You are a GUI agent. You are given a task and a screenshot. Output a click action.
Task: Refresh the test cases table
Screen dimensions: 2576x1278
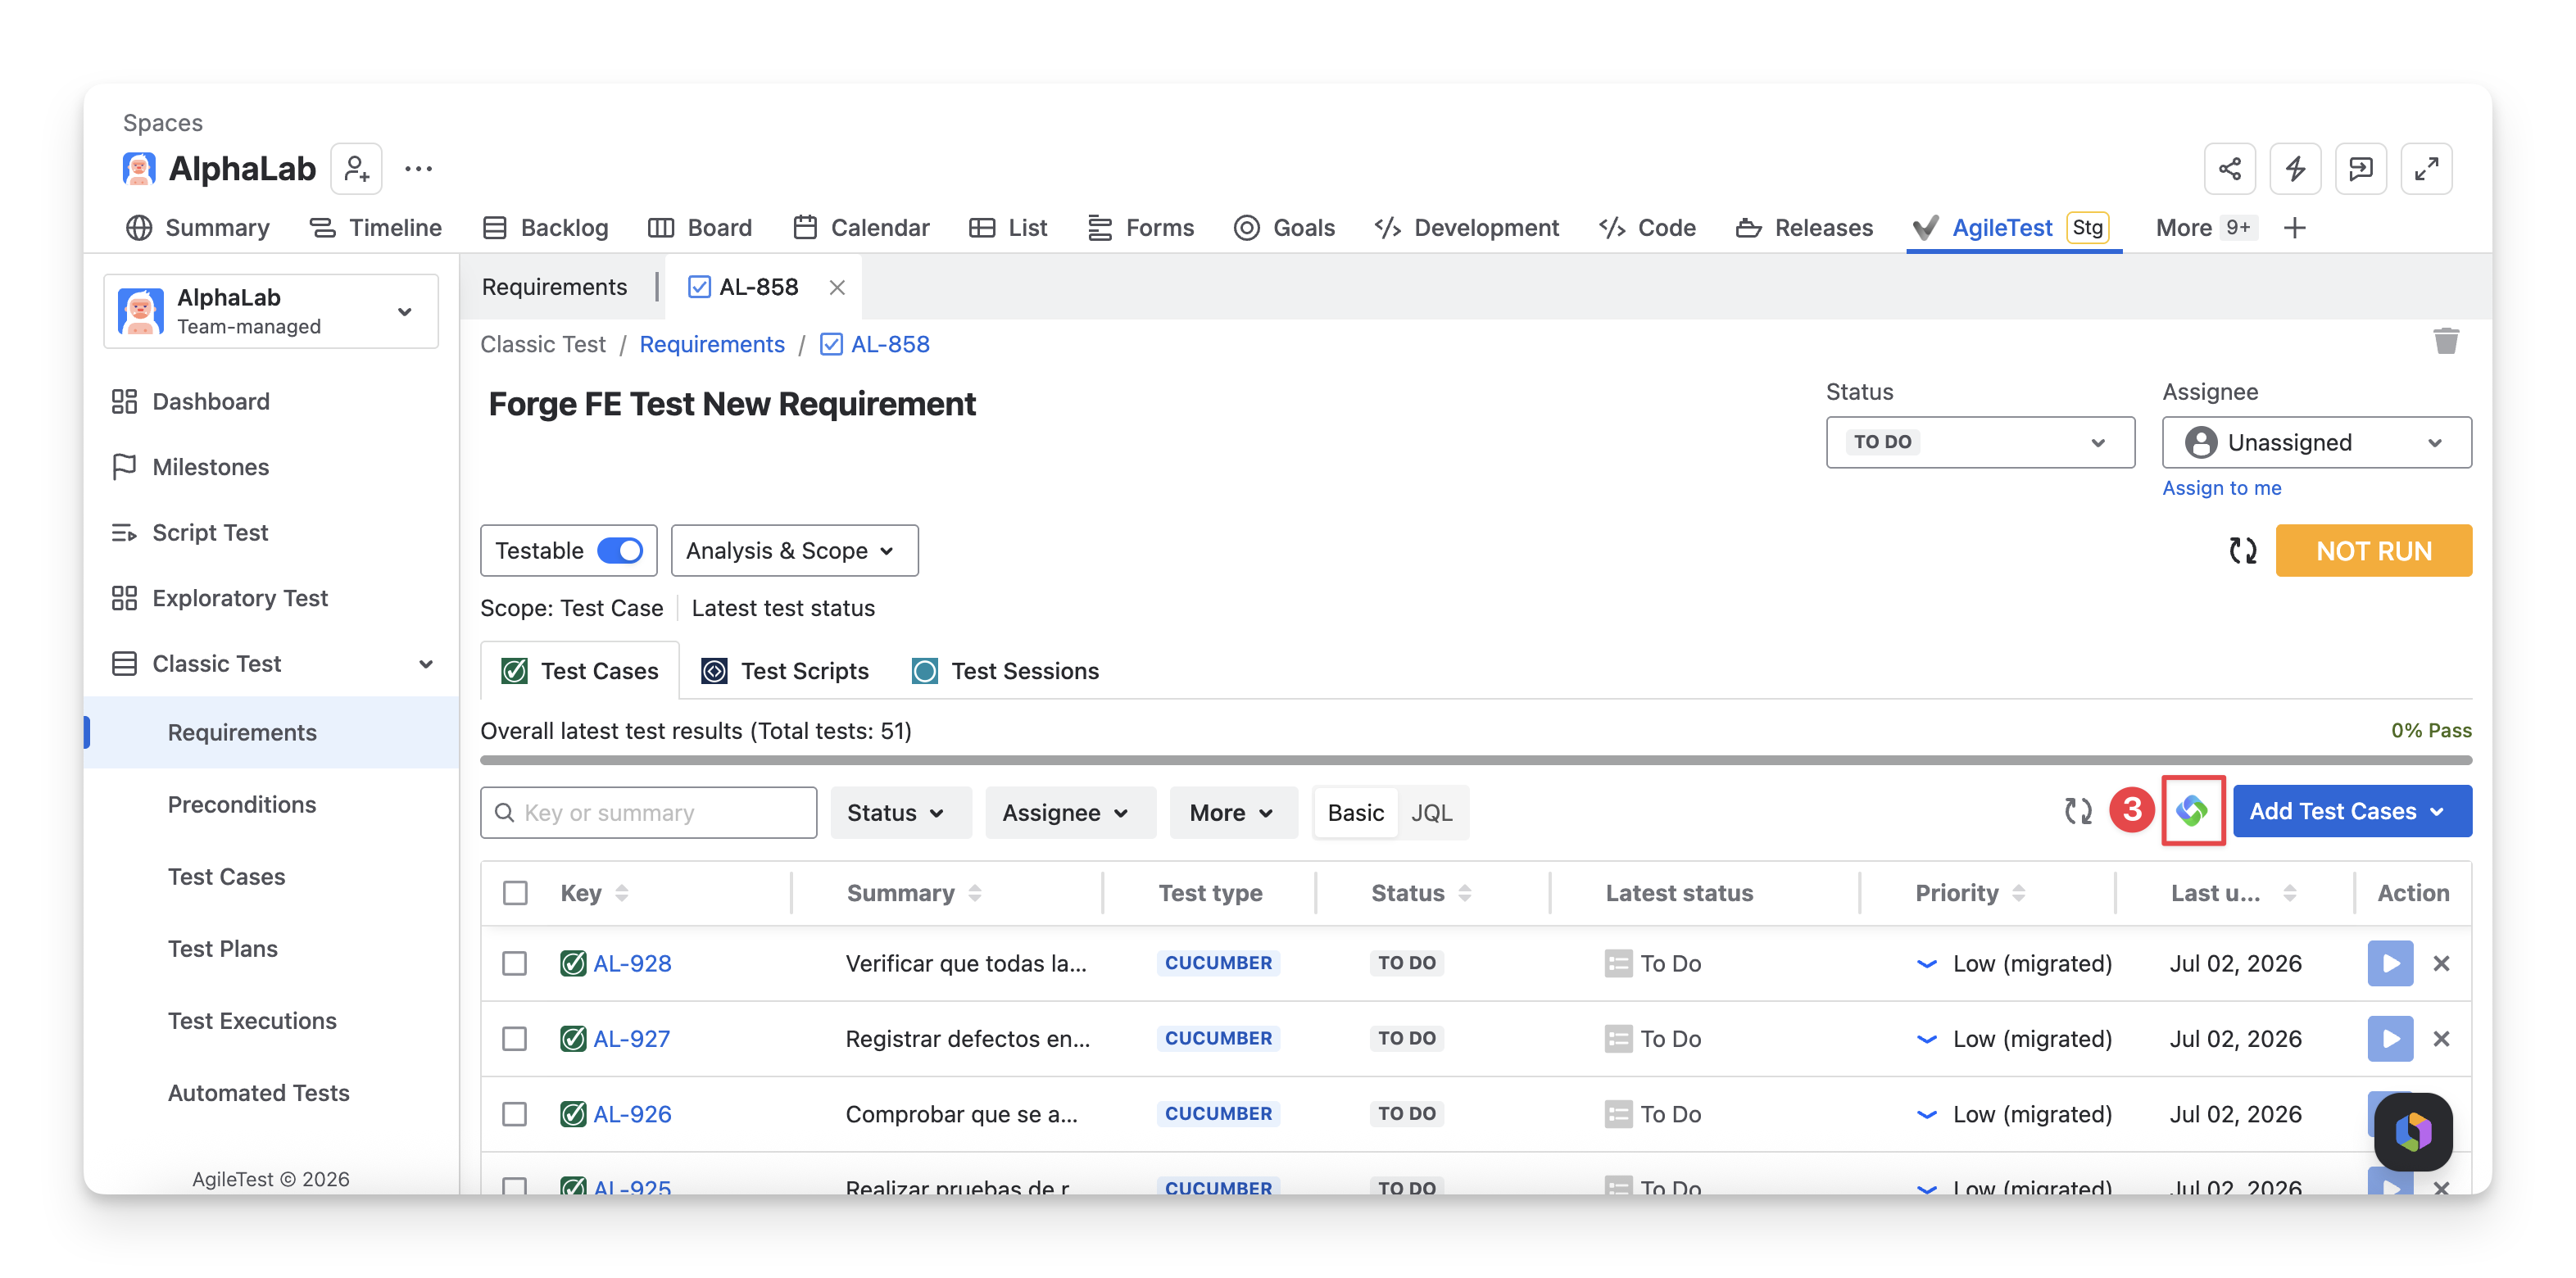point(2078,811)
